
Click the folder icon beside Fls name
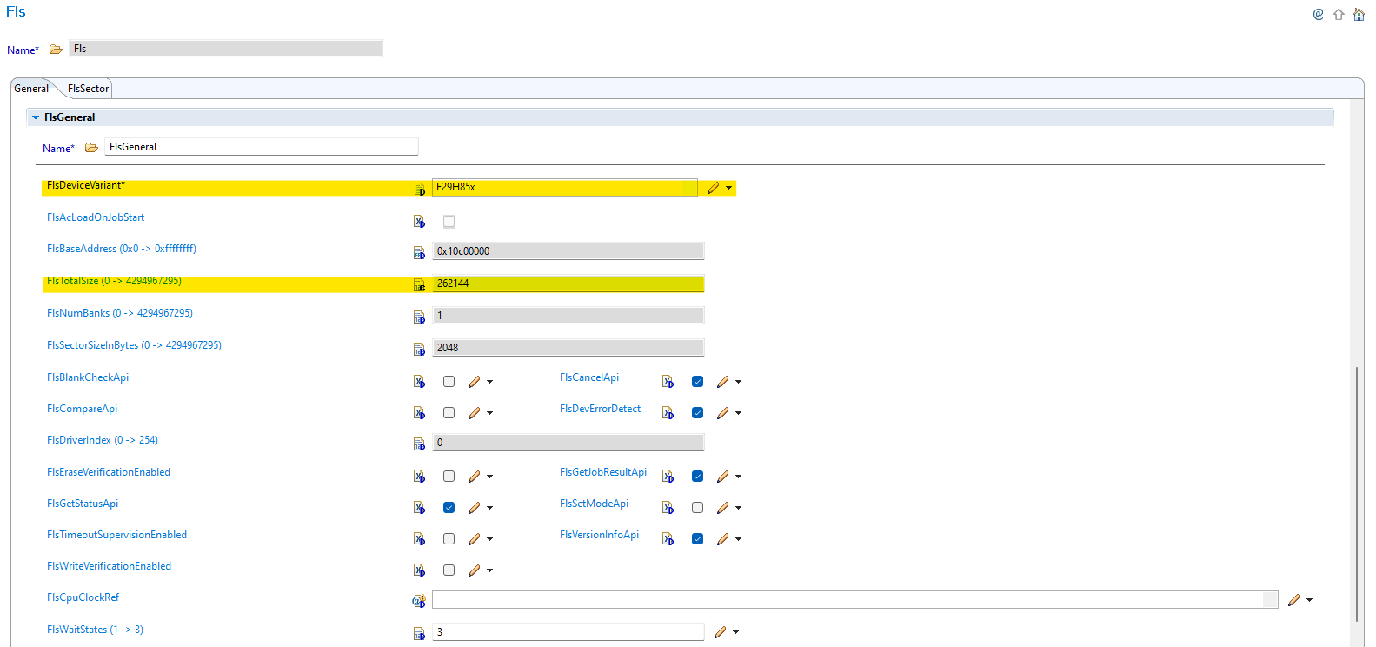[x=56, y=50]
